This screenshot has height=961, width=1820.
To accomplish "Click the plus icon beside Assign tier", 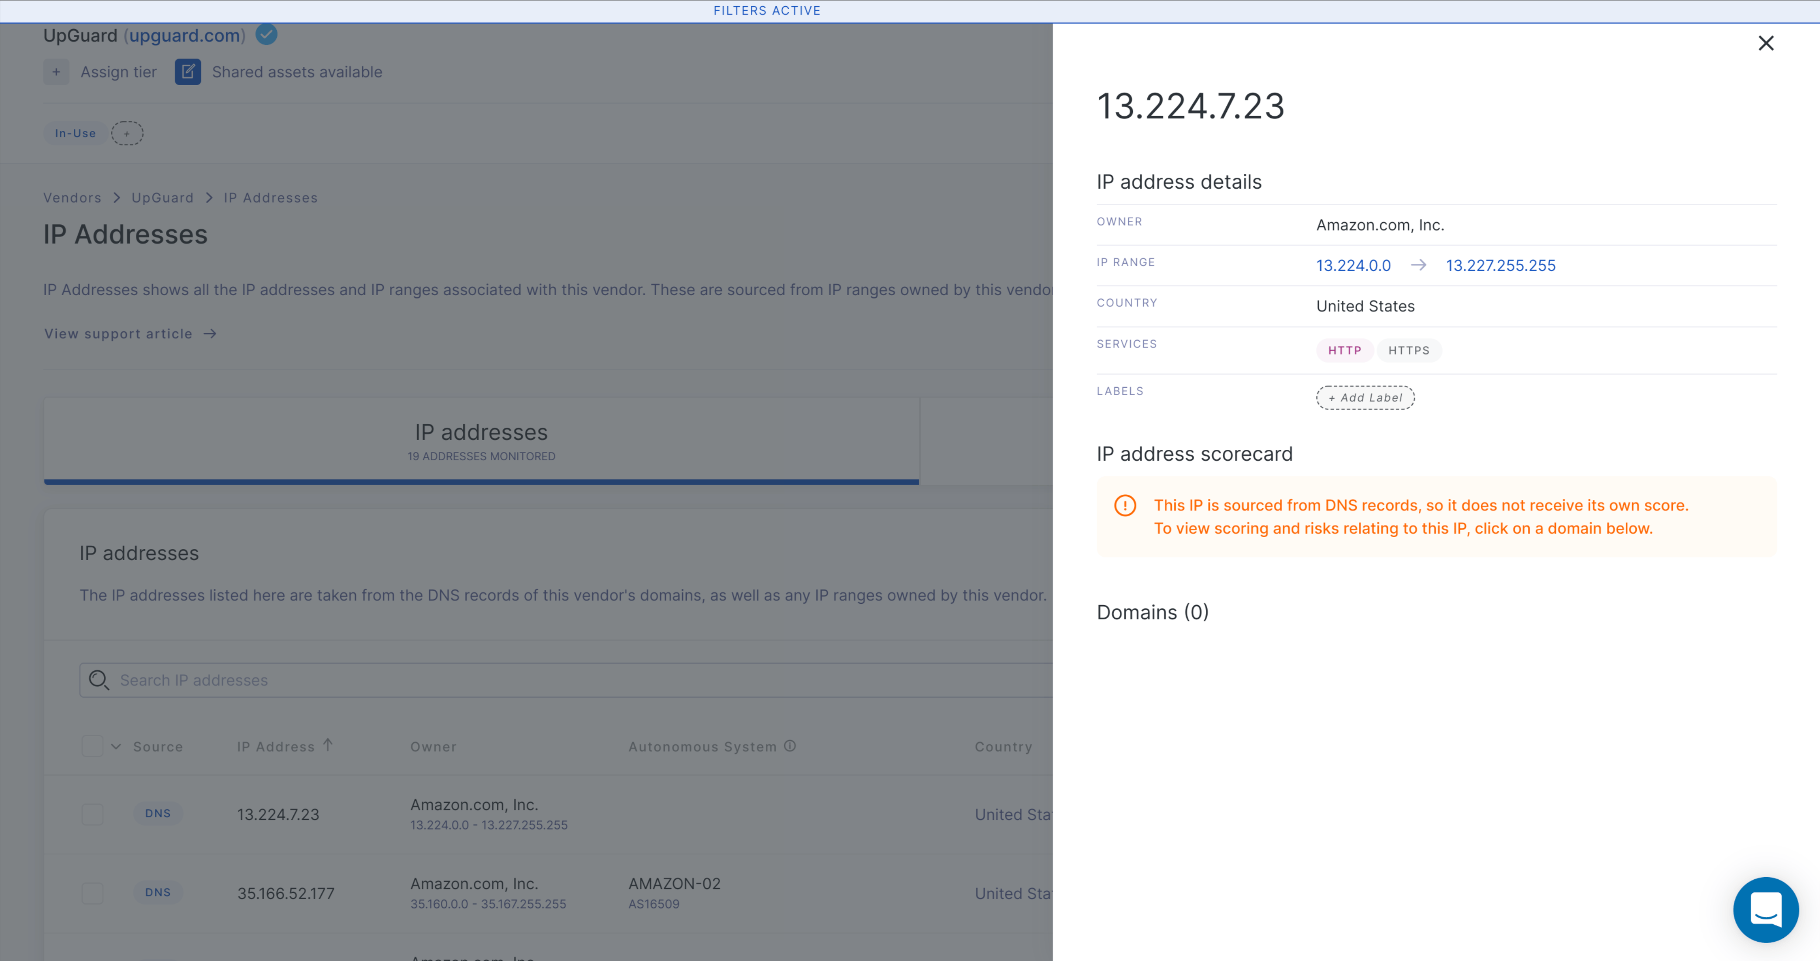I will pyautogui.click(x=56, y=72).
